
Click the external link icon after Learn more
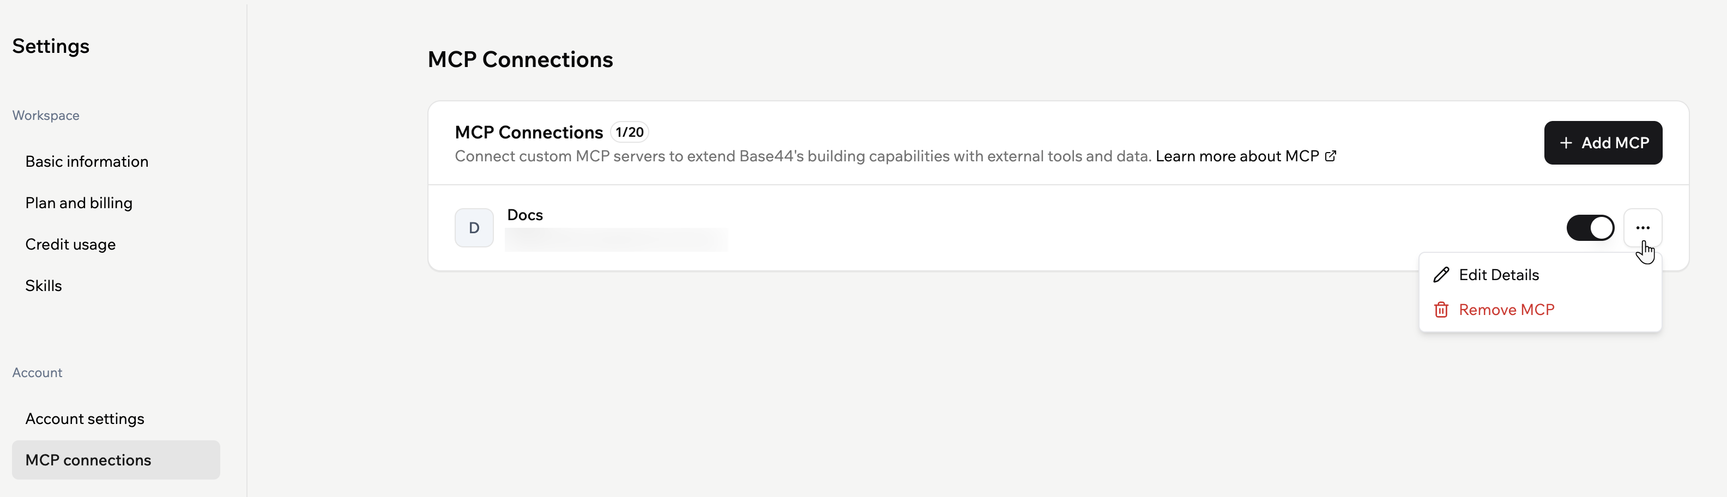click(x=1331, y=156)
